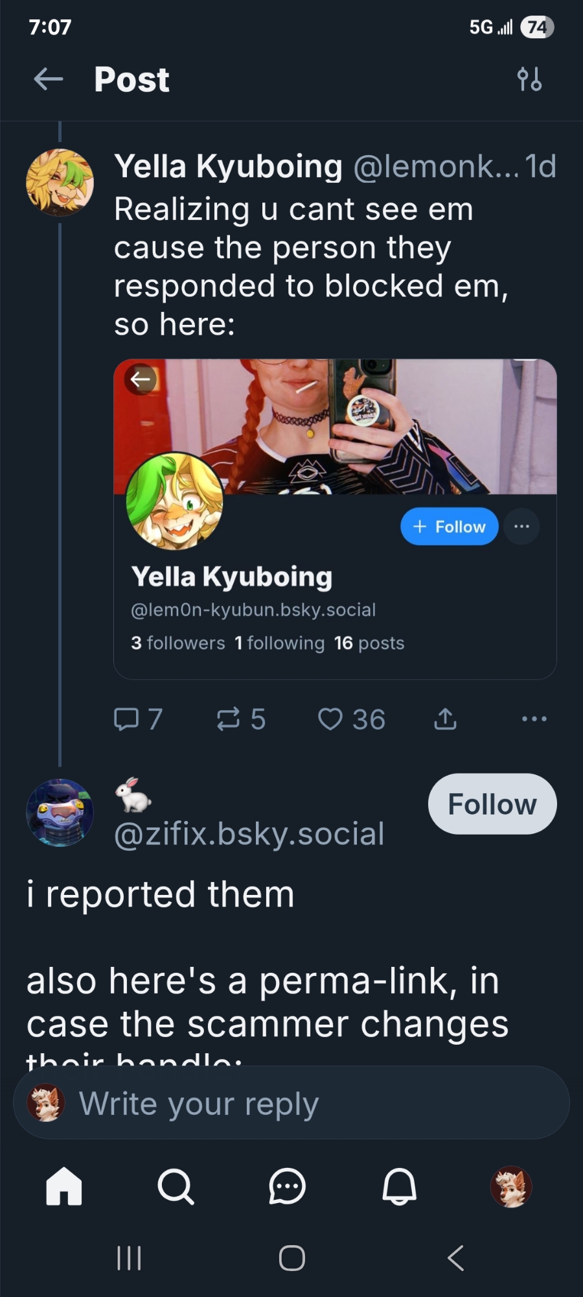Open the Search tab

[176, 1186]
